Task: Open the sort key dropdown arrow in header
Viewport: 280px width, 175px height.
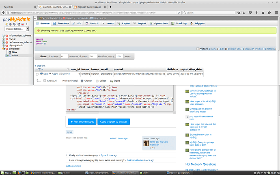Action: [68, 69]
